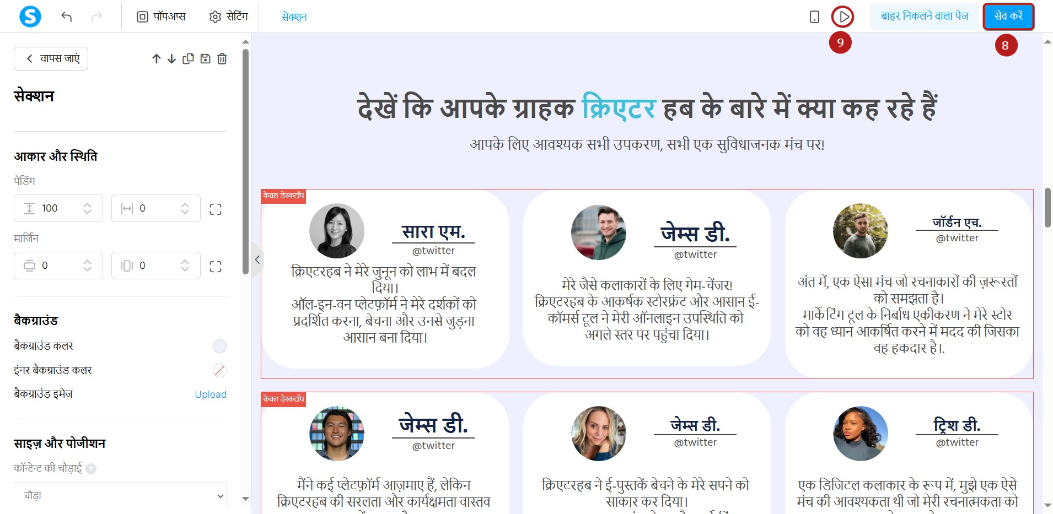This screenshot has width=1053, height=514.
Task: Click vertical padding field with 100
Action: [x=58, y=208]
